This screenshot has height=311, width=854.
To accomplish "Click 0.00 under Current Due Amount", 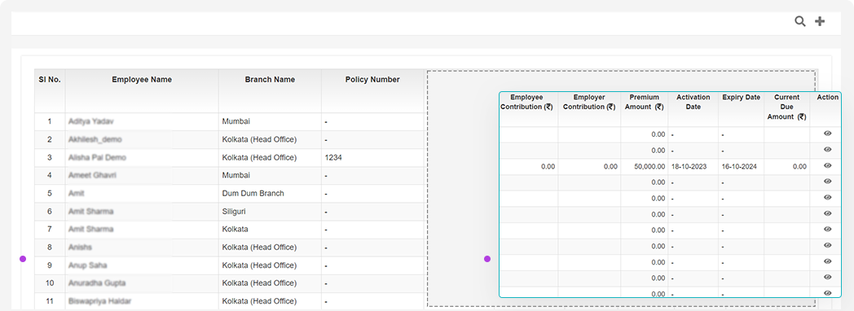I will [799, 166].
